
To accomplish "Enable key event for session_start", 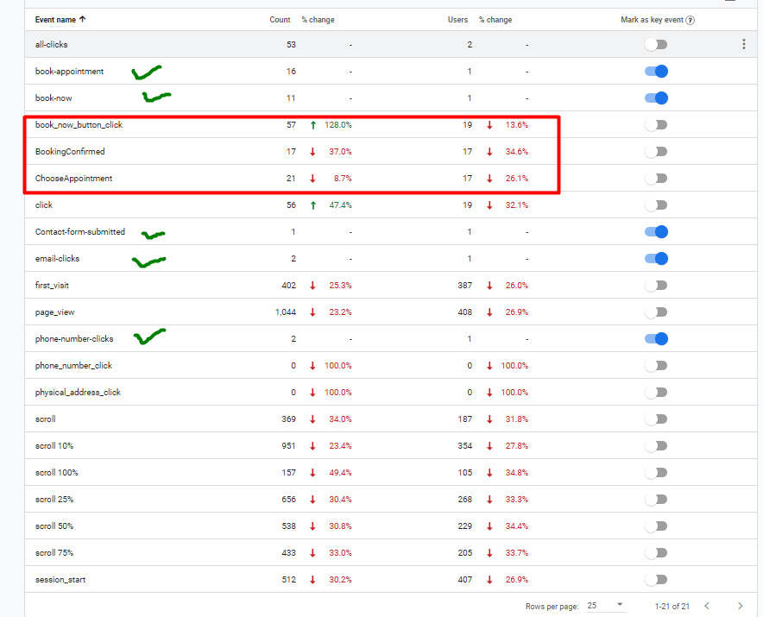I will [x=656, y=580].
